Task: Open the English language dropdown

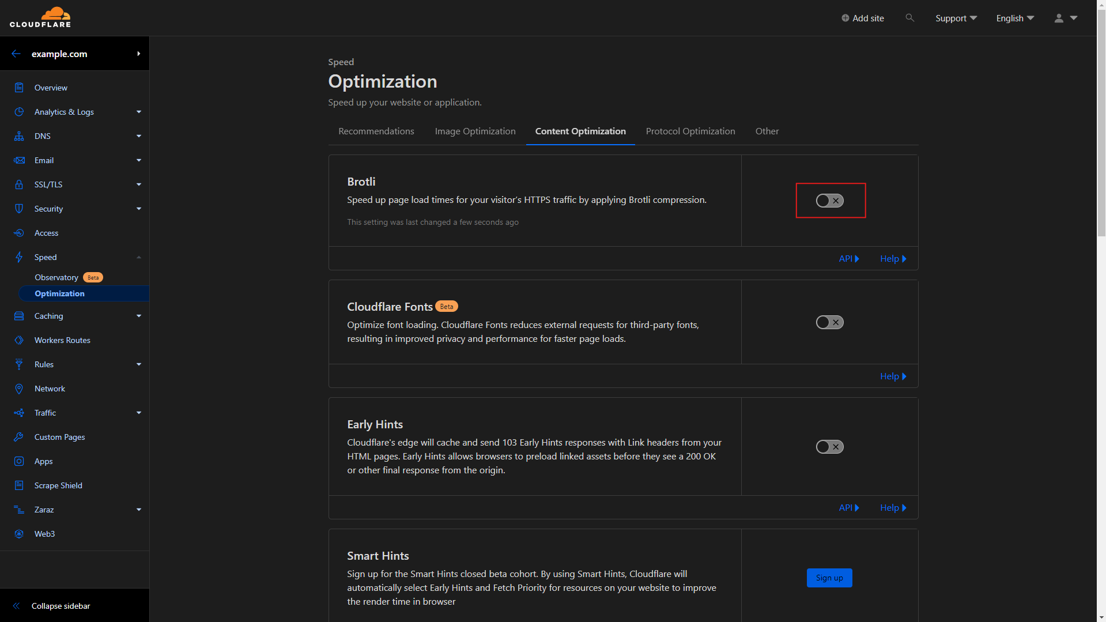Action: coord(1014,18)
